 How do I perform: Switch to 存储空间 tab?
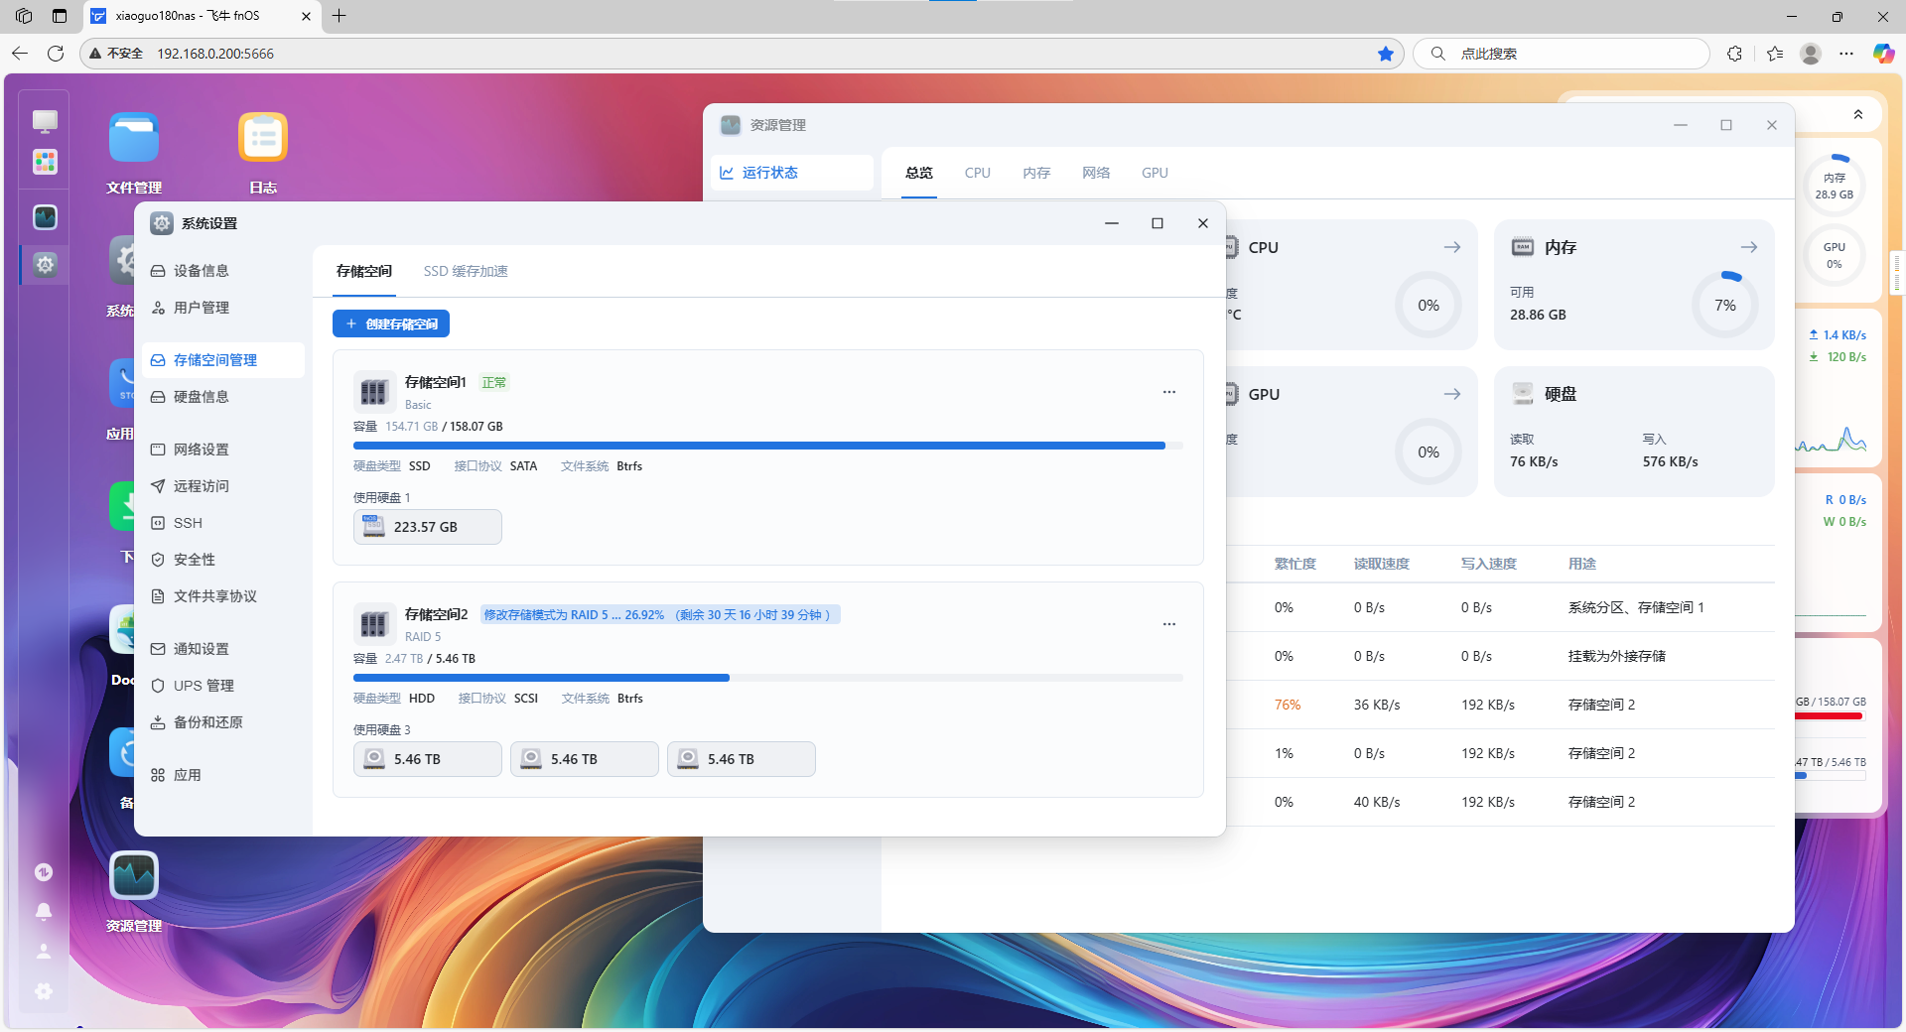click(364, 271)
